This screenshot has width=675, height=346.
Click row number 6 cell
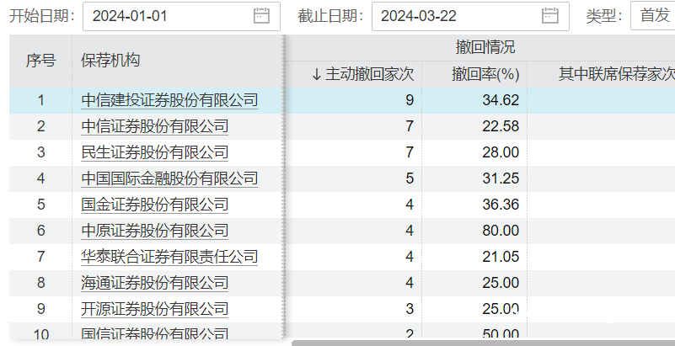41,231
